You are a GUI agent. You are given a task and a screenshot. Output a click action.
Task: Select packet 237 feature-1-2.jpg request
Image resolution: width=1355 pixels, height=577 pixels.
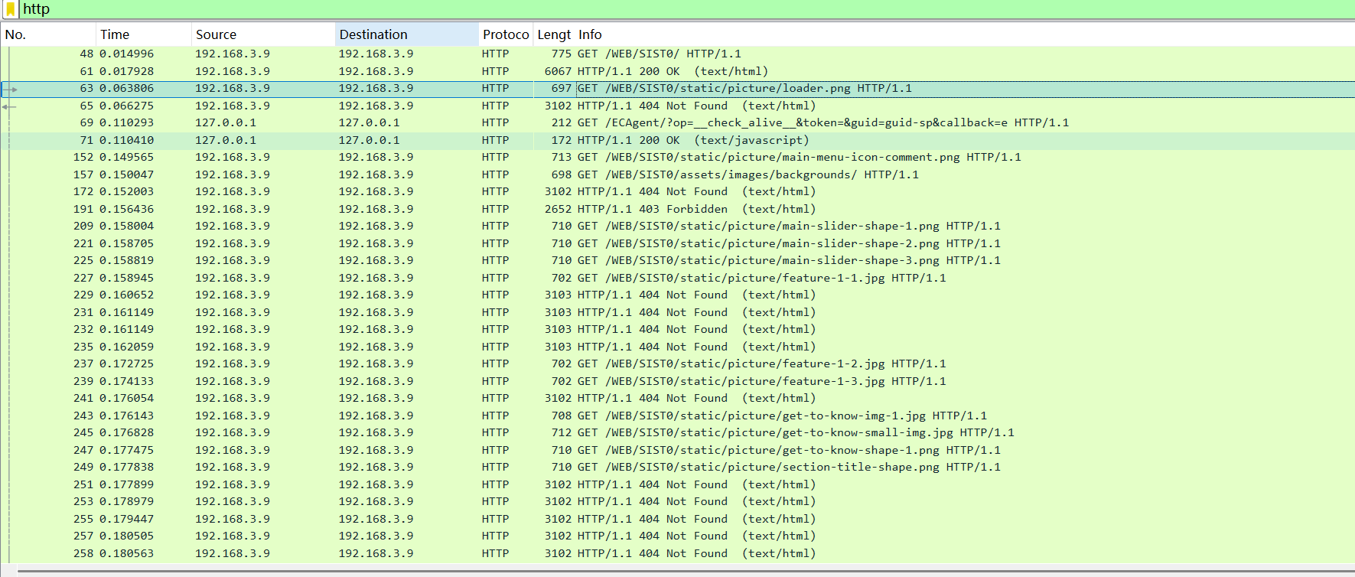(x=677, y=363)
